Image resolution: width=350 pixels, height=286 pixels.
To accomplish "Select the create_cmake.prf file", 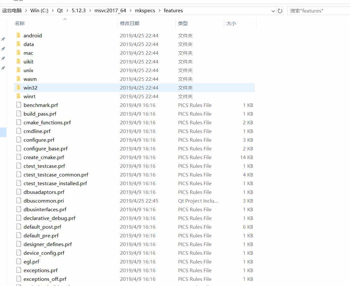I will pyautogui.click(x=44, y=157).
